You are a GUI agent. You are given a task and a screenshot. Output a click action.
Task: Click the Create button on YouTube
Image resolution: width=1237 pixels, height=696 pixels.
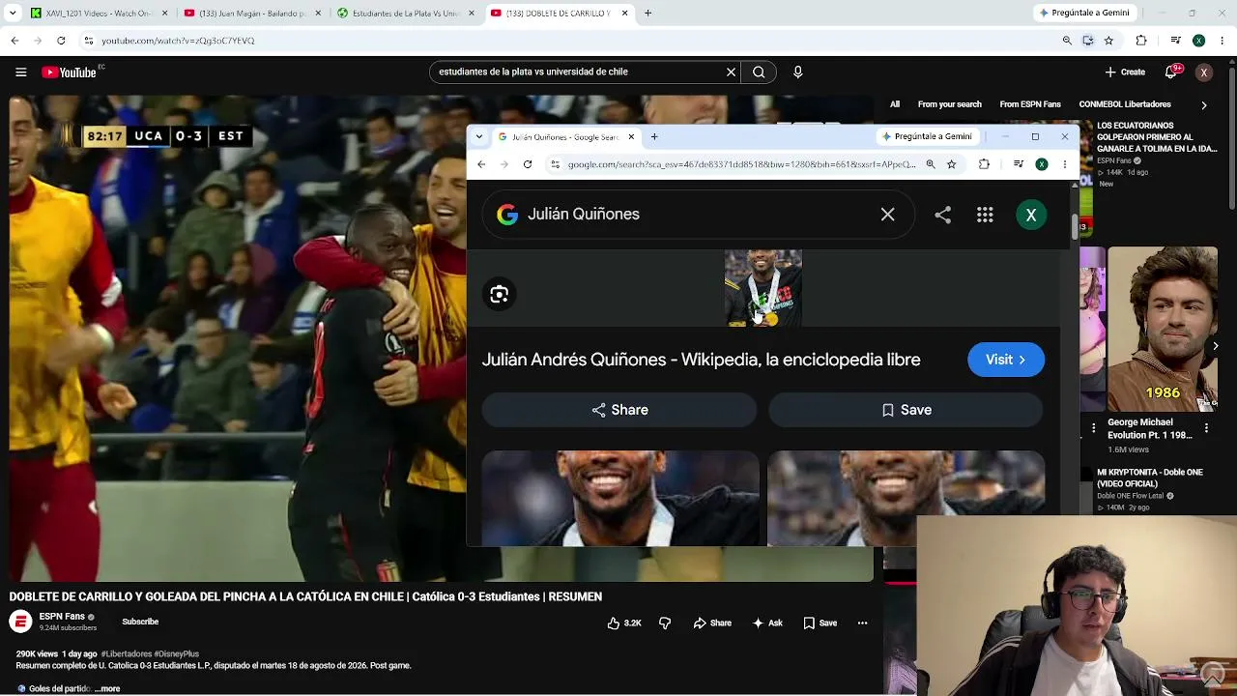pos(1125,72)
